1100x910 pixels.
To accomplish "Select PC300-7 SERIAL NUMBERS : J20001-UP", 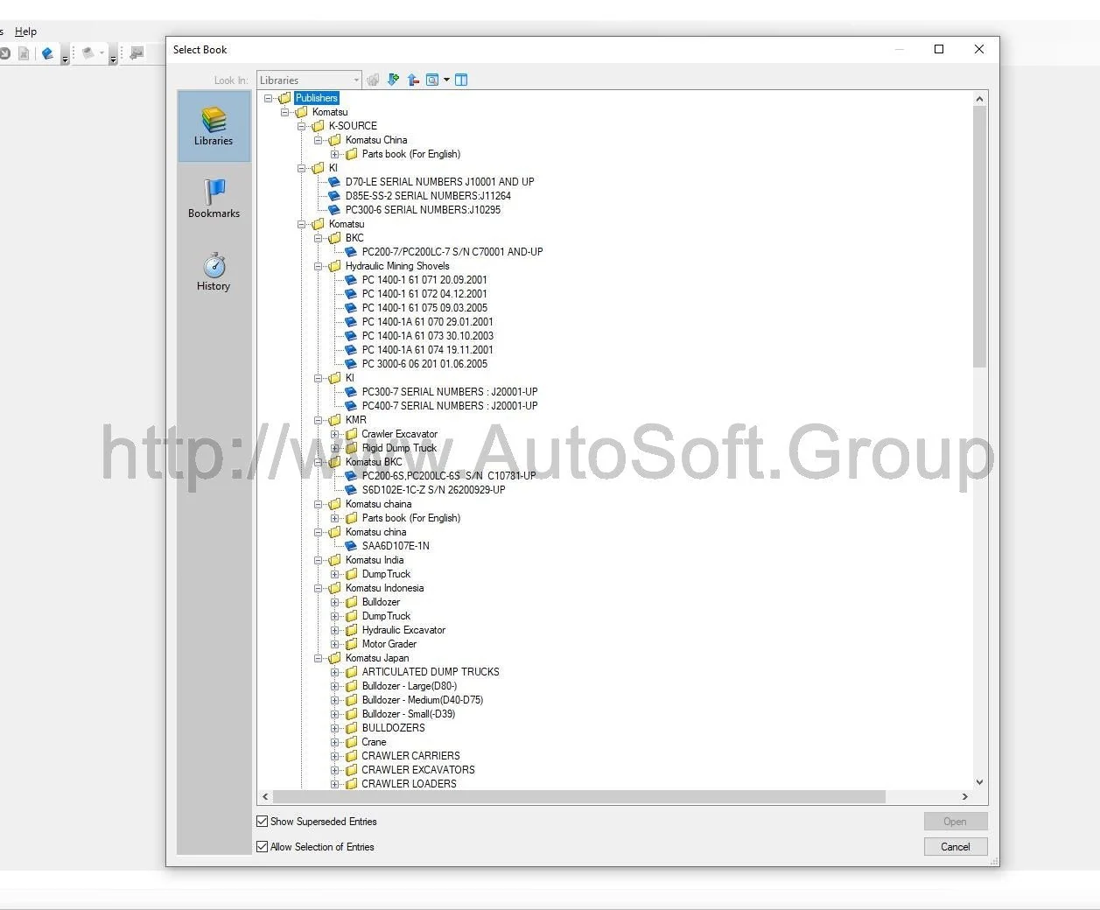I will point(450,392).
